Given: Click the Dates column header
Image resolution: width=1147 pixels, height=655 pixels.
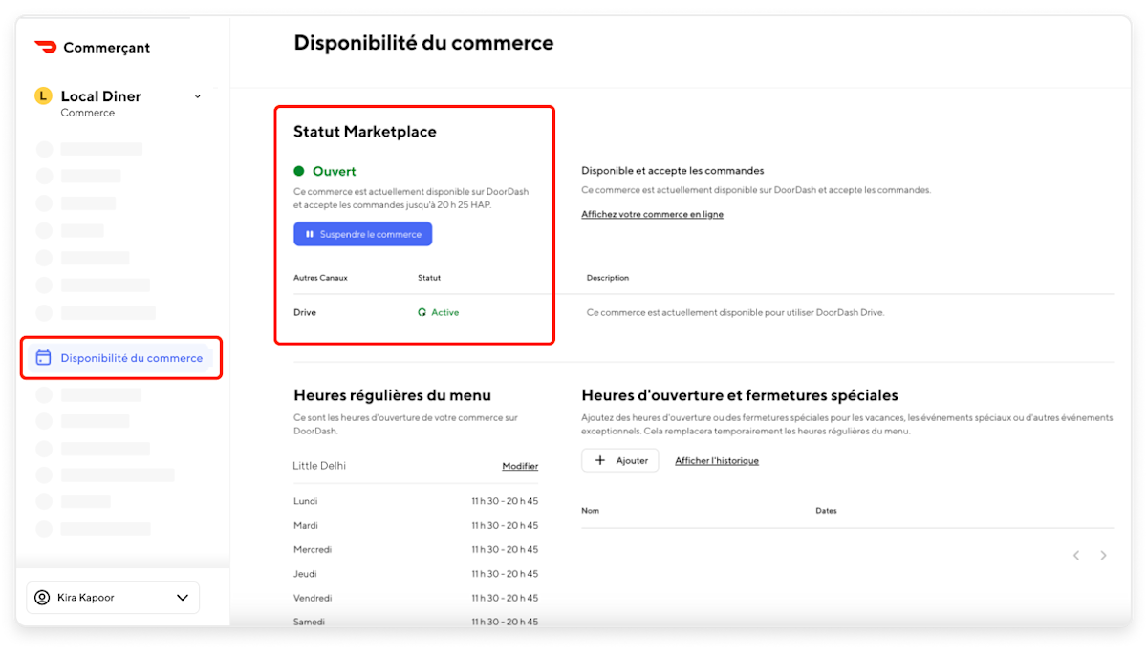Looking at the screenshot, I should pyautogui.click(x=826, y=511).
